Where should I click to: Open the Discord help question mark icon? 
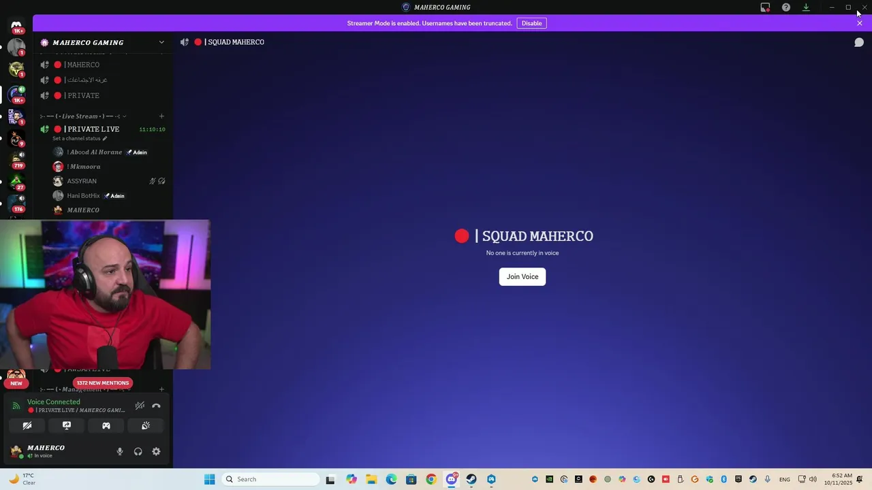pos(786,7)
